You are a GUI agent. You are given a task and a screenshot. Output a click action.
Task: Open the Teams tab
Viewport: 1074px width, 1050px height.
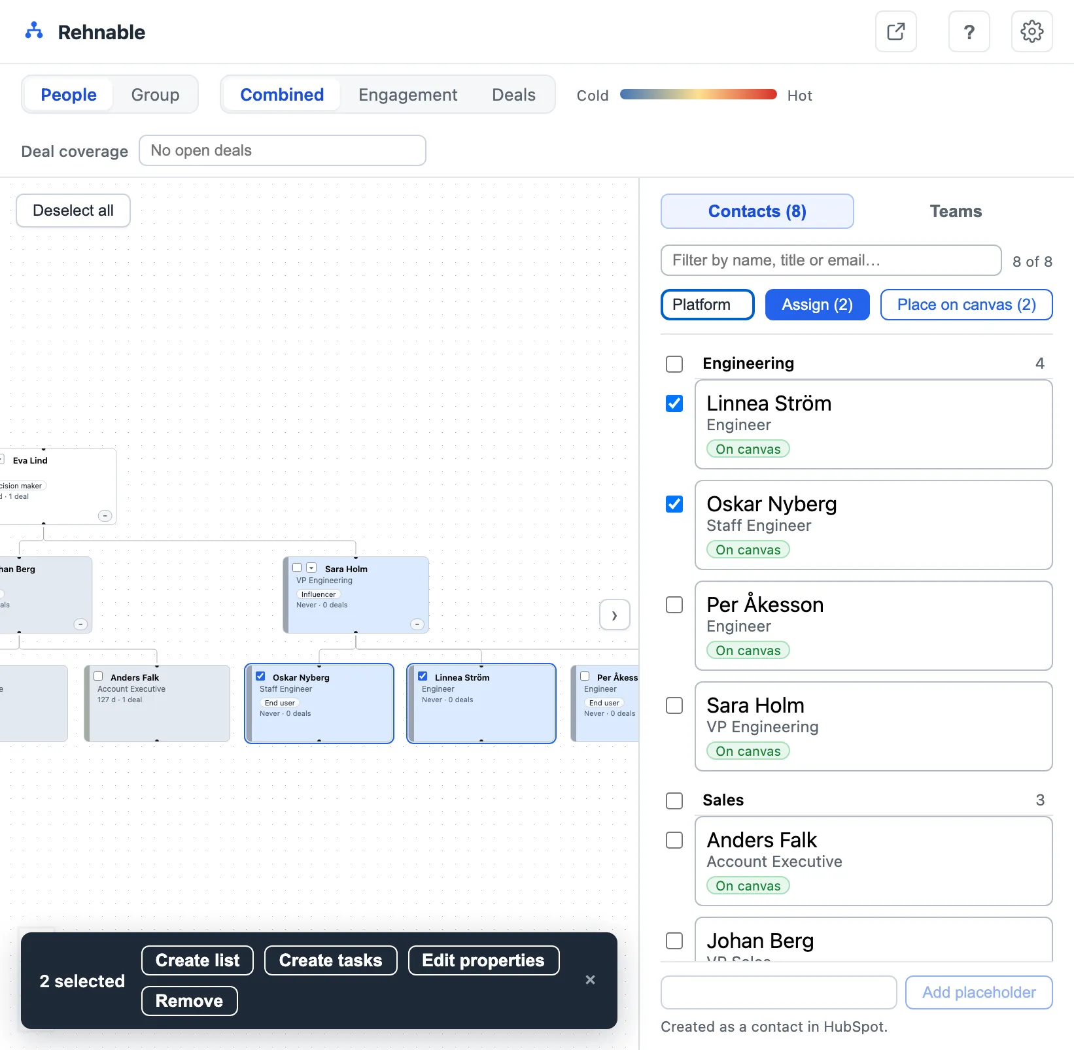pos(956,211)
